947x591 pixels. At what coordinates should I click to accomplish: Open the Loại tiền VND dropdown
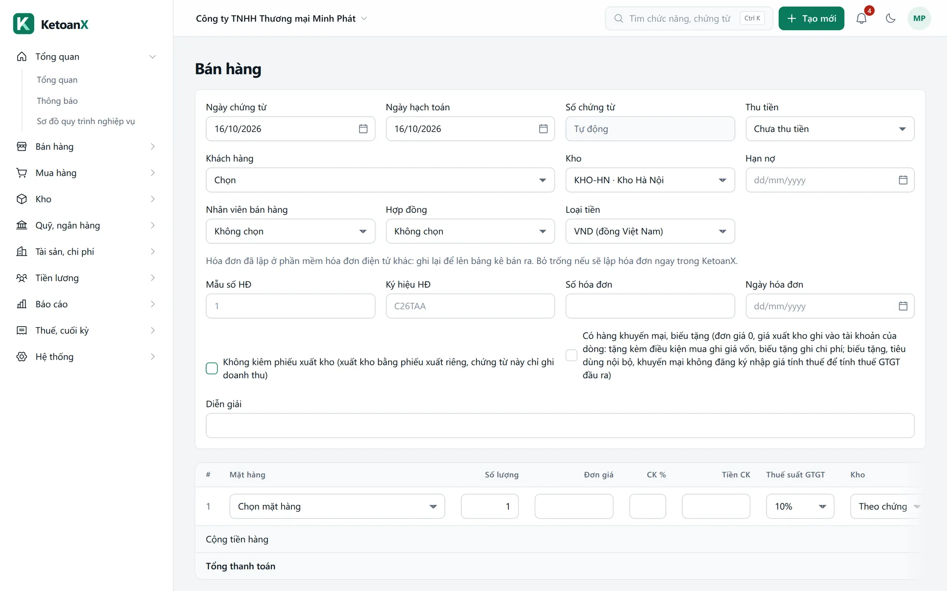point(650,231)
